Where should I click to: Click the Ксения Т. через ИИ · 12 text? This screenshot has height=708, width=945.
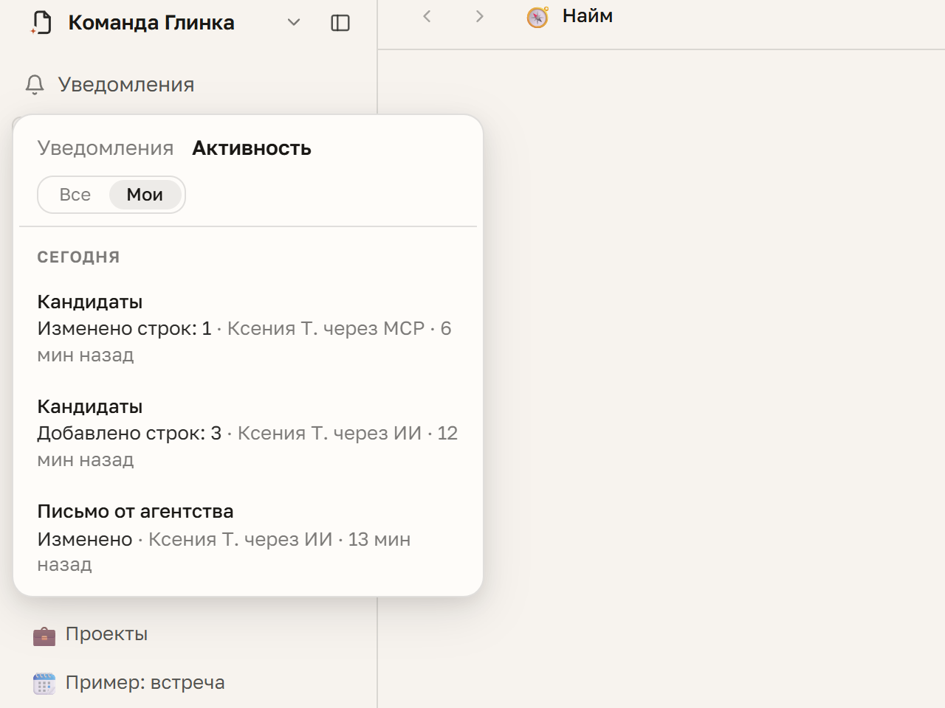[x=348, y=433]
